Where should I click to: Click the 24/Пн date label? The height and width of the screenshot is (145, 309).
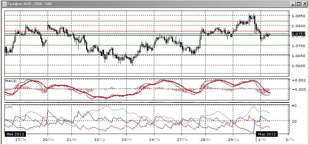[x=154, y=140]
